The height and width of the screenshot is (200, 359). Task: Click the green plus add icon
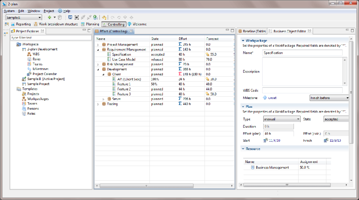point(49,18)
